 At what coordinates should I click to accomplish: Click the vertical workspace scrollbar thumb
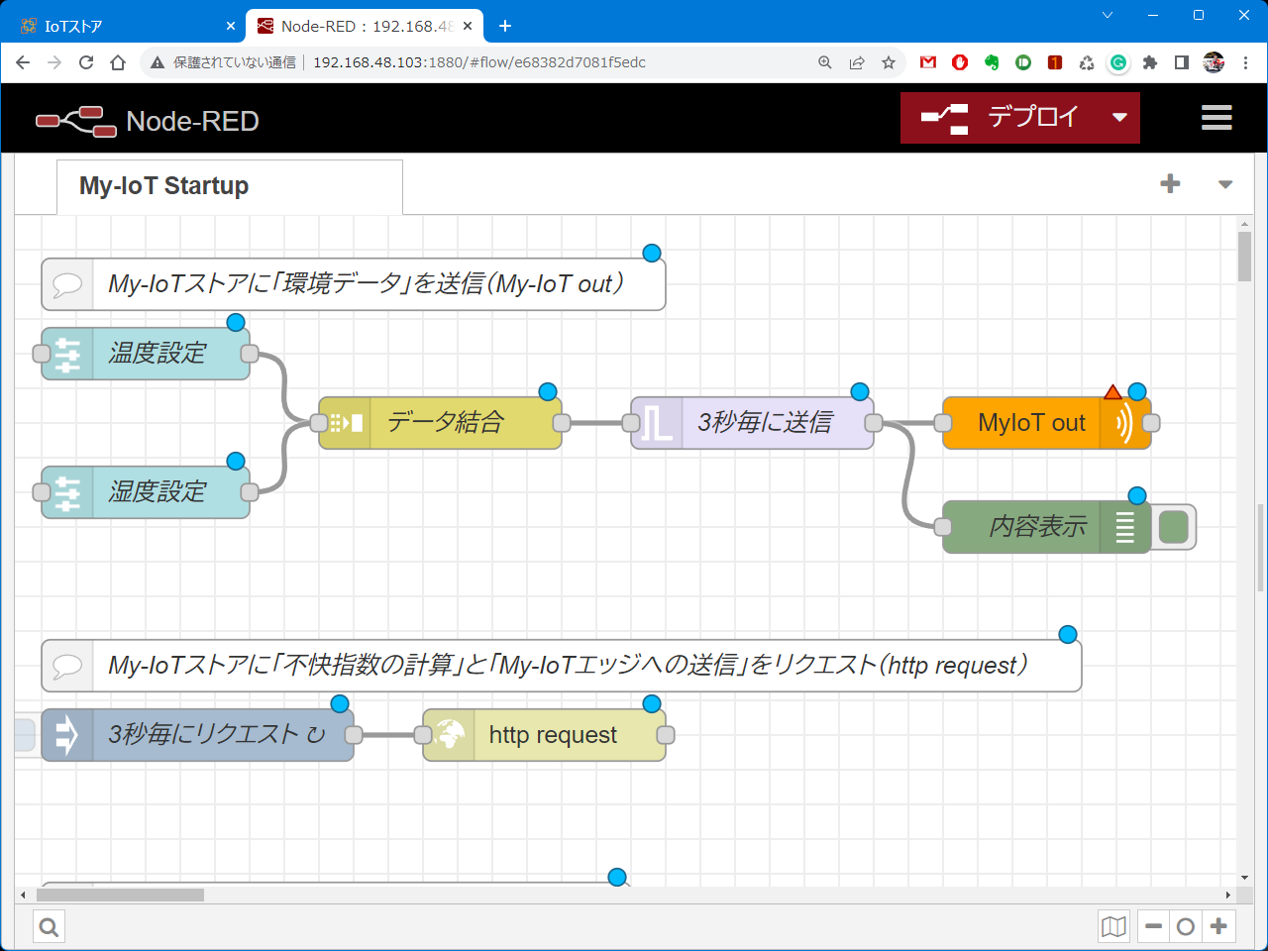coord(1245,257)
